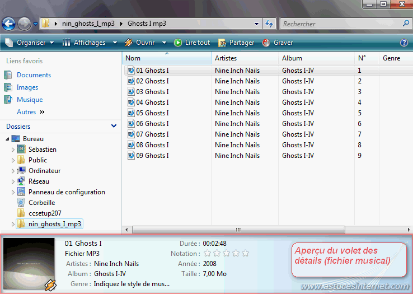Click nin_ghosts_I_mp3 in the address breadcrumb
The image size is (413, 294).
pyautogui.click(x=88, y=24)
